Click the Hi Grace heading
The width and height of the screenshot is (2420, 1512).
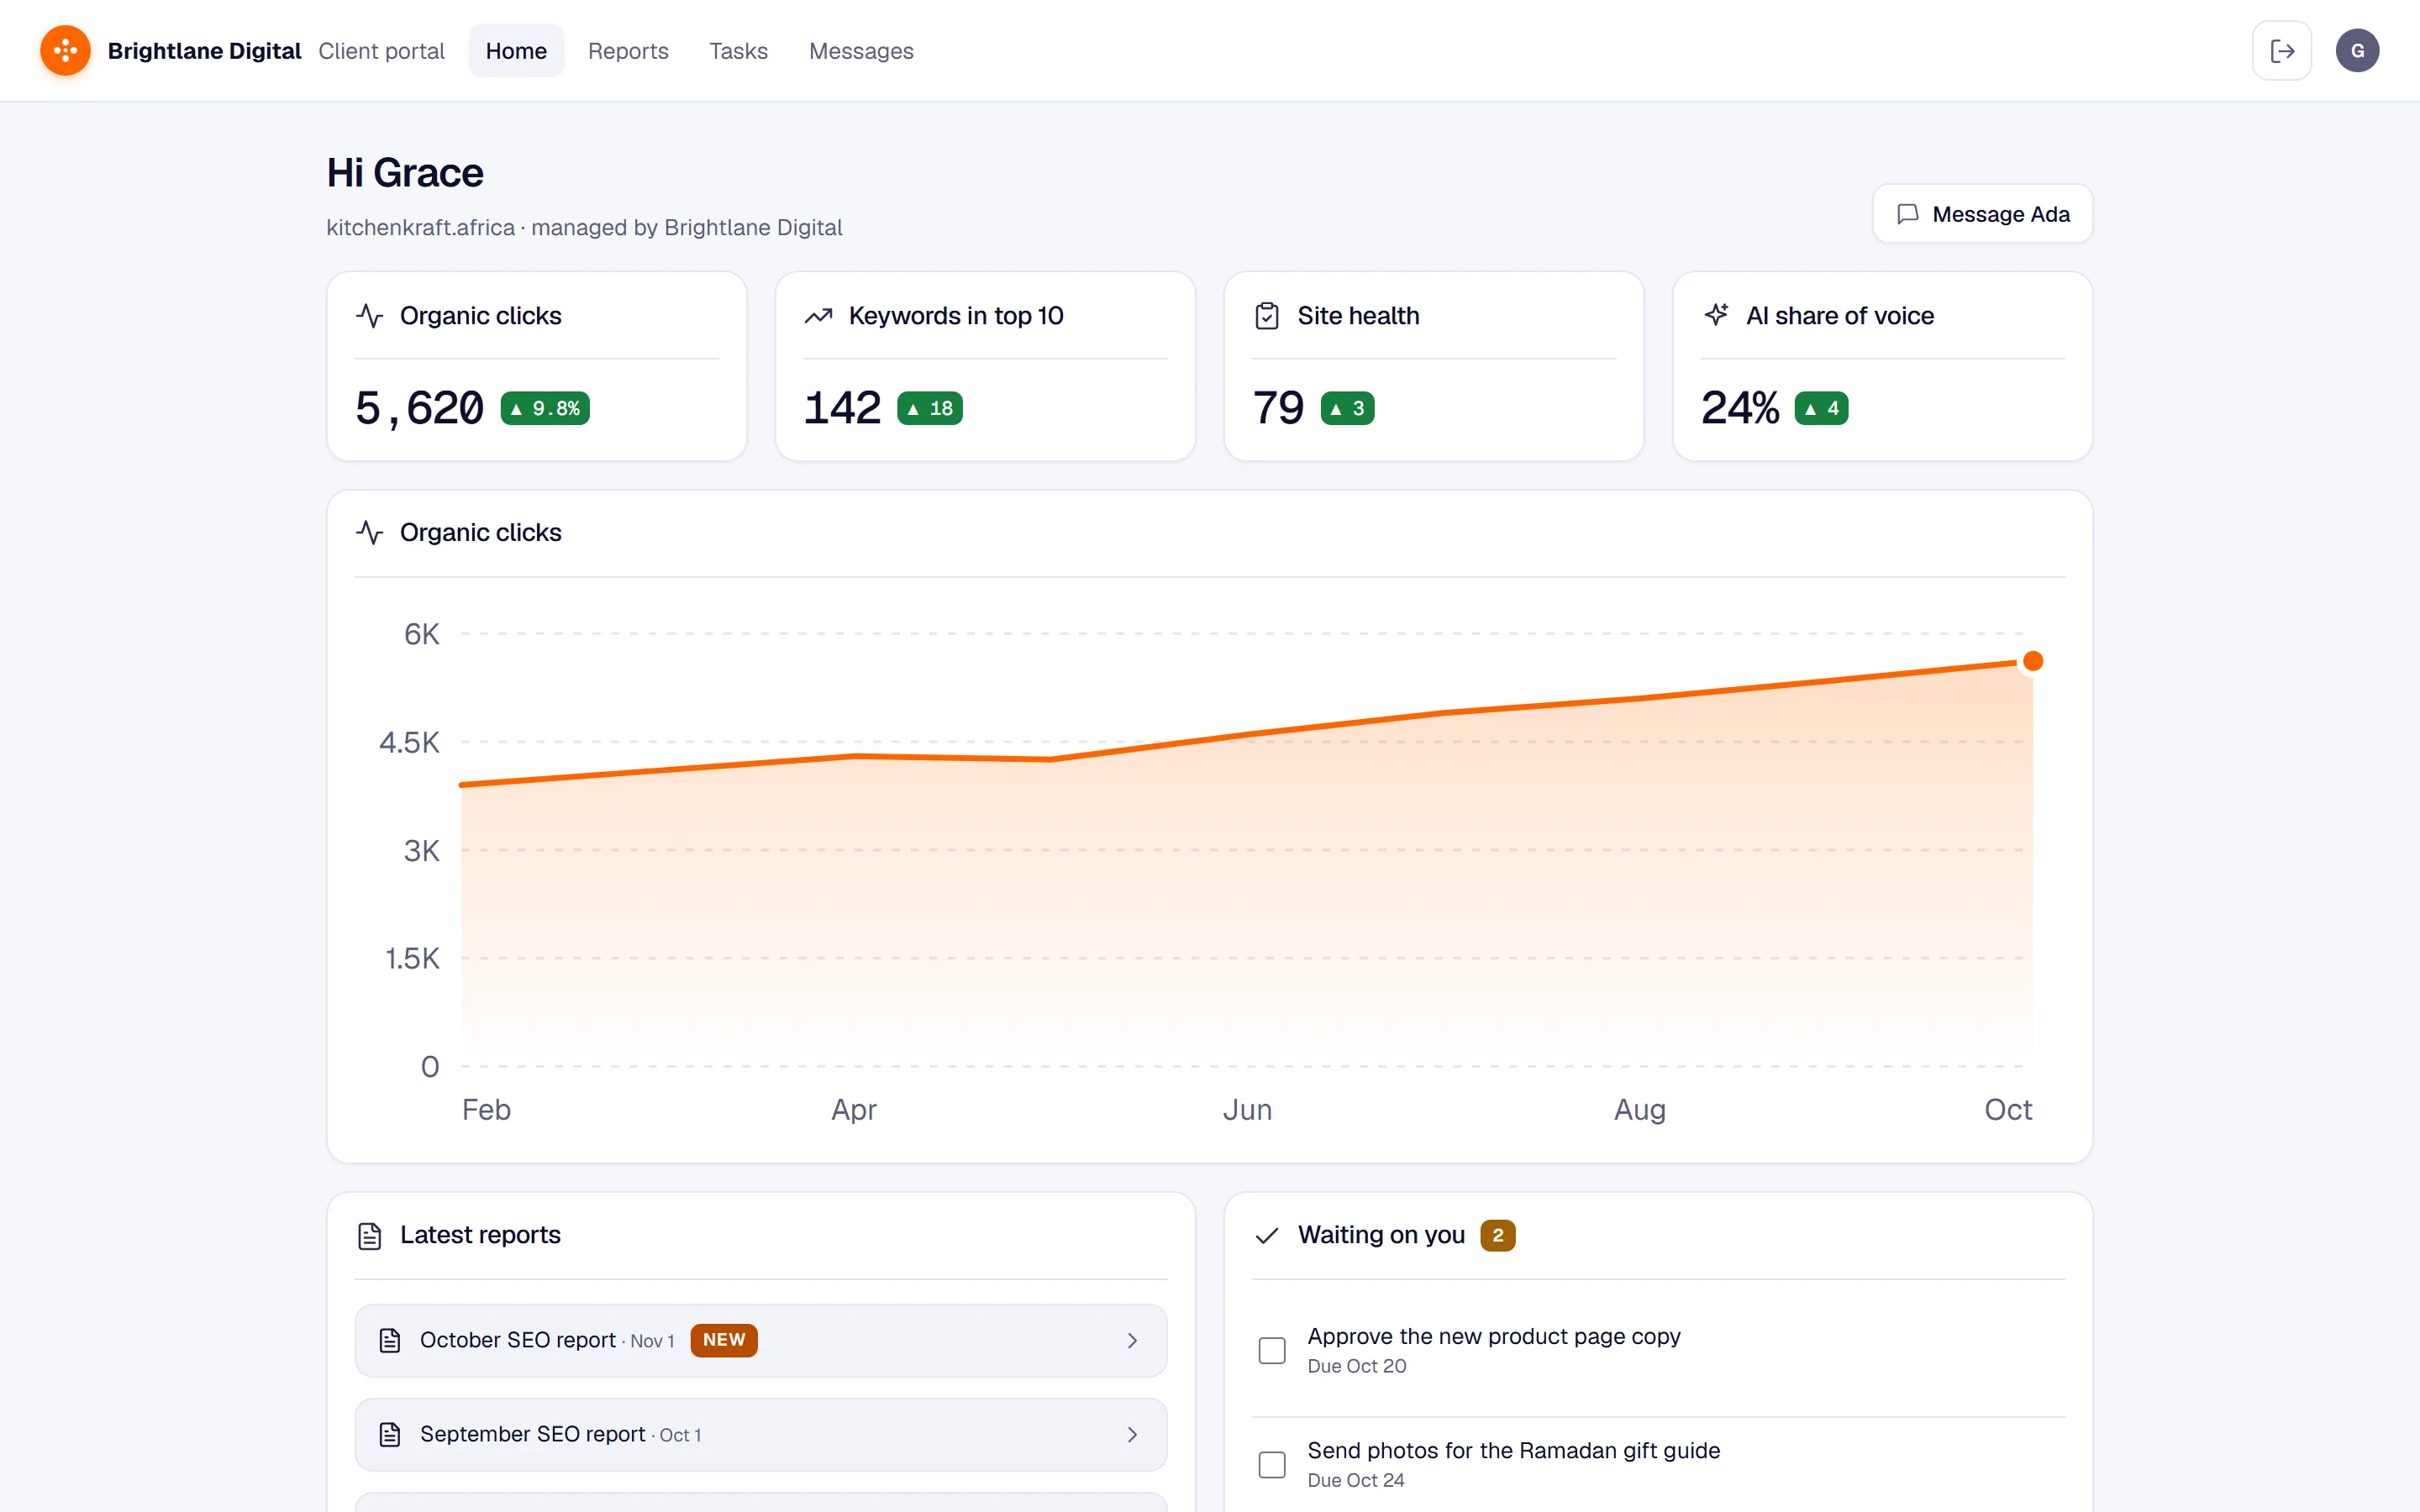405,173
